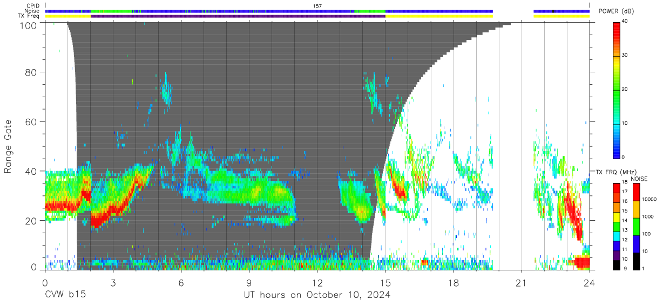Click the CPID label
This screenshot has width=663, height=306.
tap(32, 5)
